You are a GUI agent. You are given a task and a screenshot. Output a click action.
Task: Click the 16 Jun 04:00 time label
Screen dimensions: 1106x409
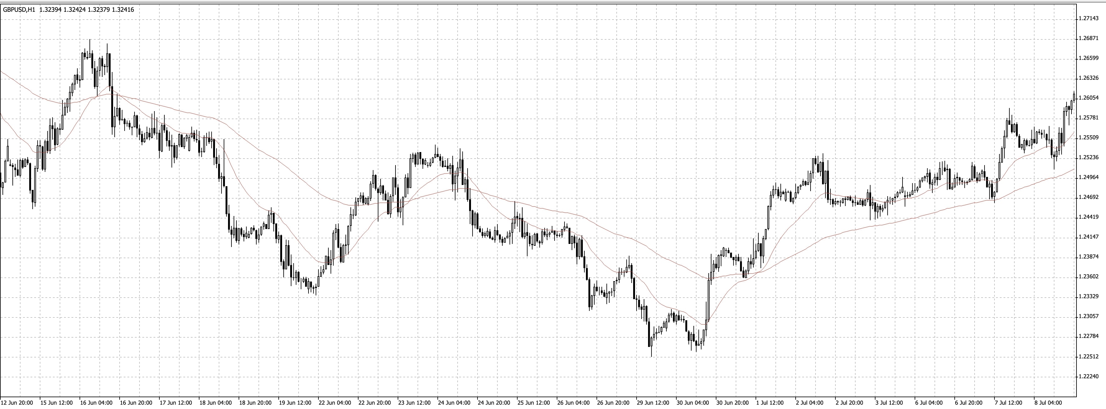pyautogui.click(x=97, y=403)
